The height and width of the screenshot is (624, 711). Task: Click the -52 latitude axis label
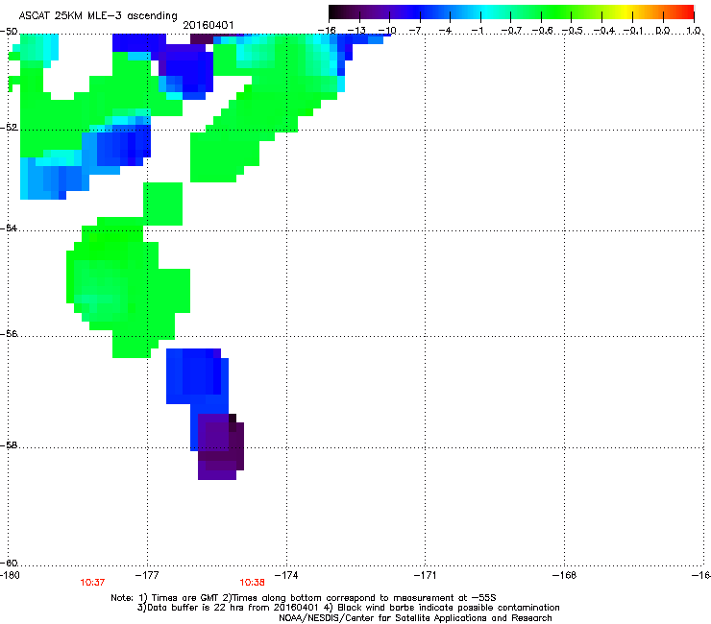coord(9,128)
